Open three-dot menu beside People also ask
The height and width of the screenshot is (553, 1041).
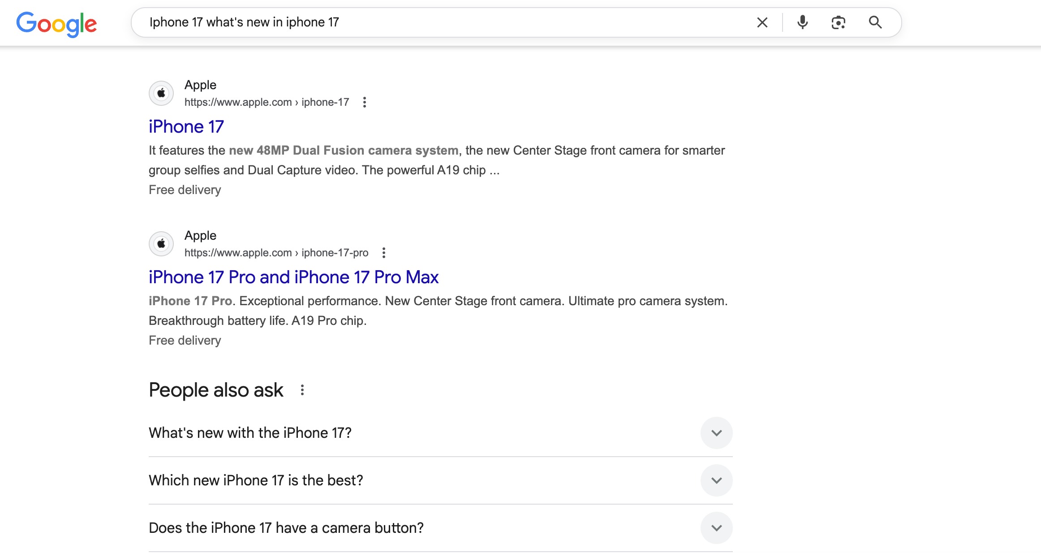[x=302, y=390]
